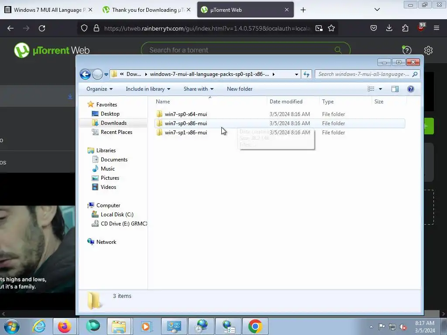Open Pictures library

click(106, 178)
